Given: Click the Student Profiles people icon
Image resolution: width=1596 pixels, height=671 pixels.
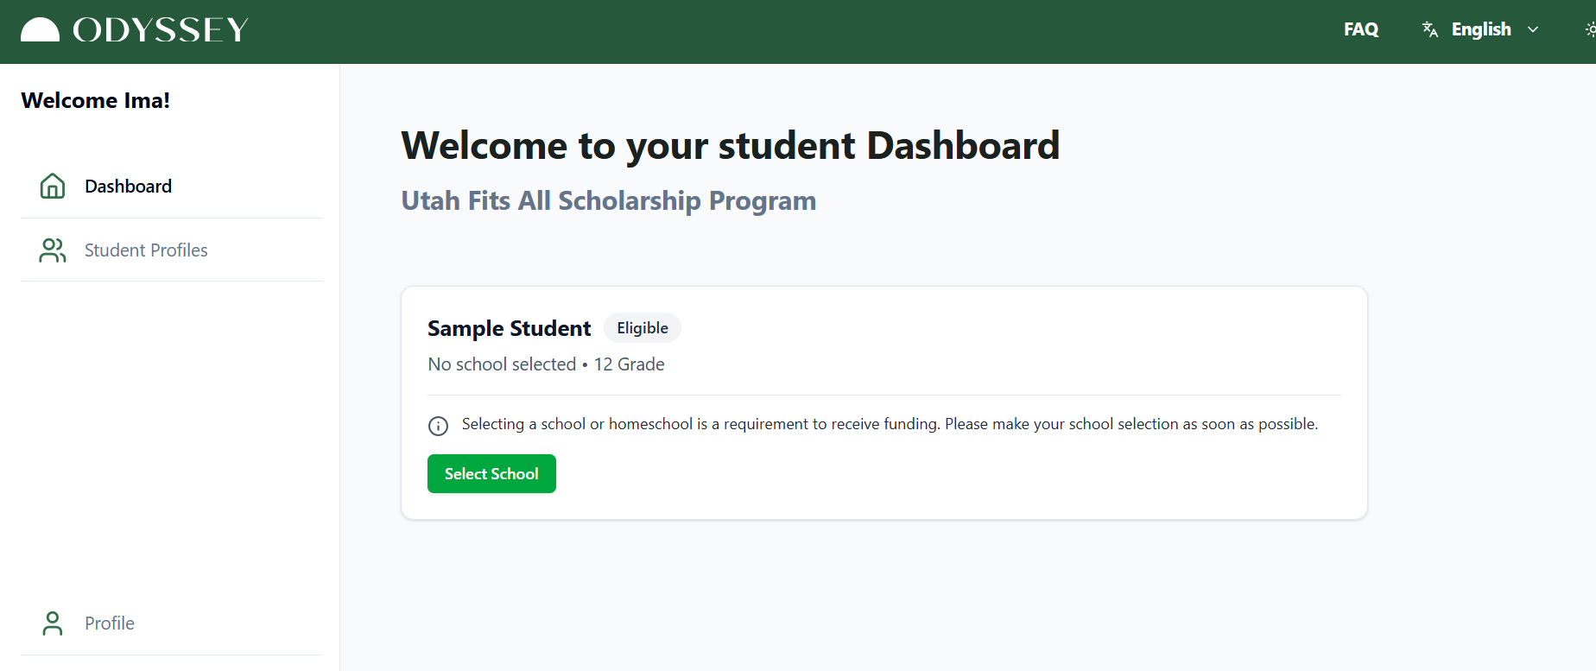Looking at the screenshot, I should tap(53, 250).
